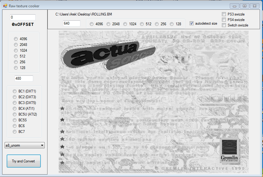Click the width field showing 640
The height and width of the screenshot is (177, 263).
(72, 23)
